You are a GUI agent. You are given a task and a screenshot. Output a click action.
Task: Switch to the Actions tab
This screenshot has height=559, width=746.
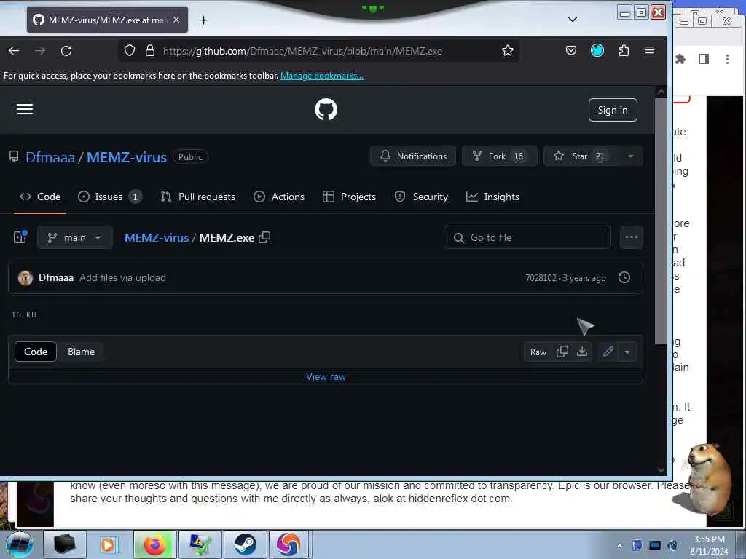(279, 197)
